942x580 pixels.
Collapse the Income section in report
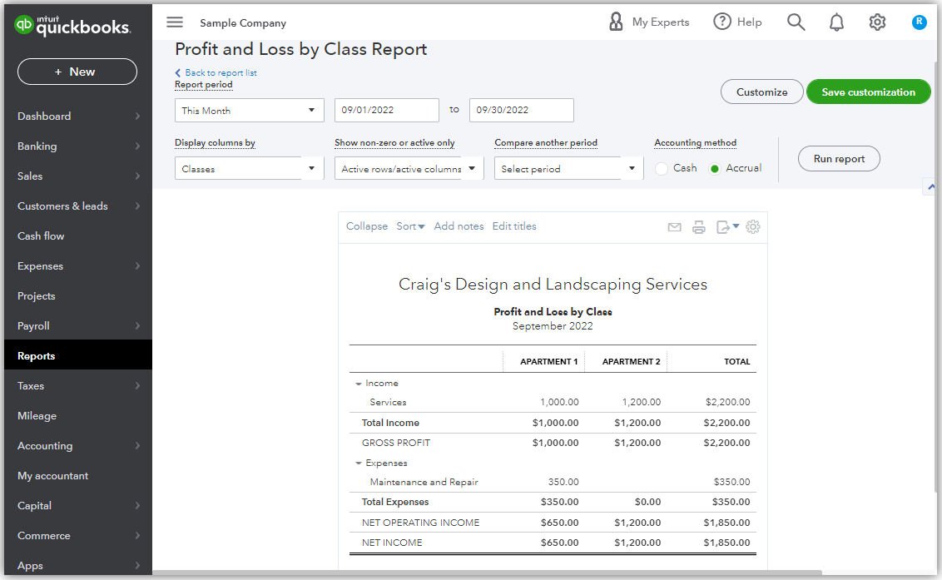click(359, 384)
